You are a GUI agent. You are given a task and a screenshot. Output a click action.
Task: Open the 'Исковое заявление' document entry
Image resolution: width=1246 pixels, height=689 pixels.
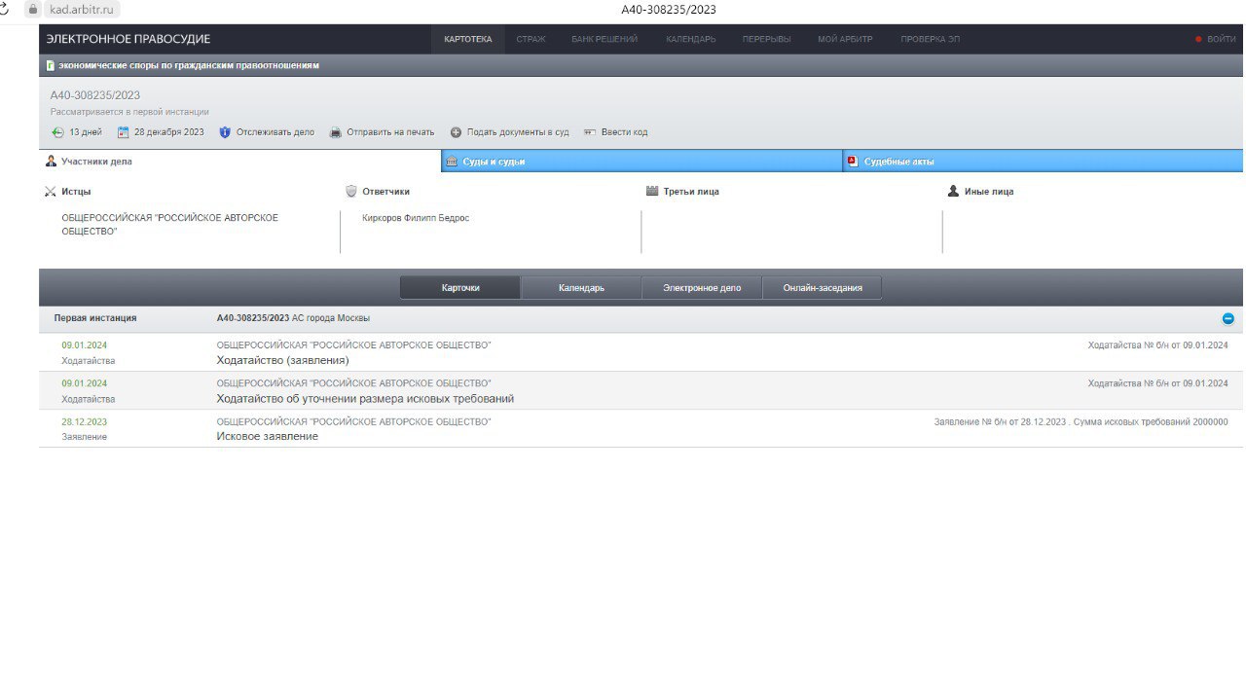(267, 437)
